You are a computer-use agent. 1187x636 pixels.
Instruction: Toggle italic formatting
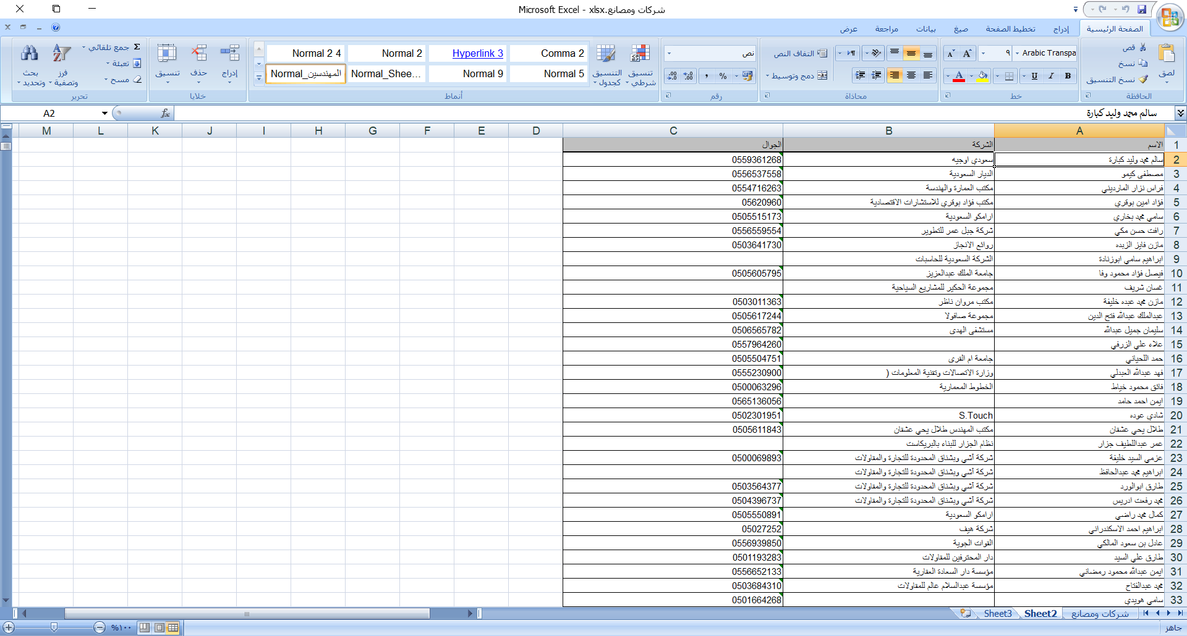click(1051, 76)
